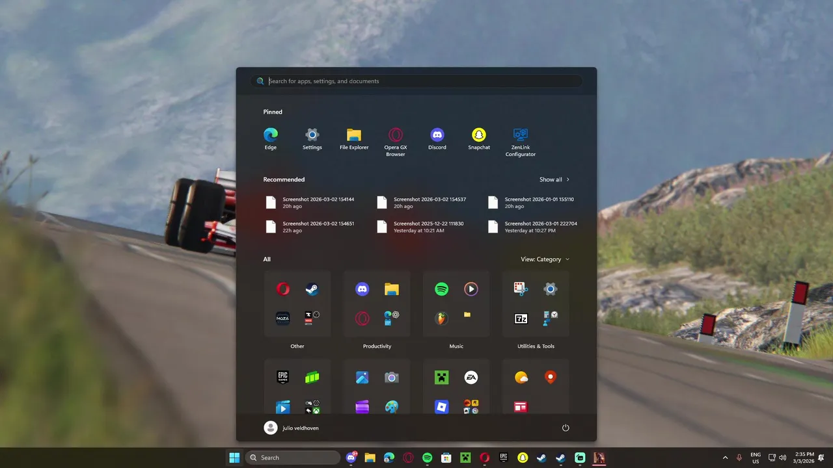
Task: Open Discord from the taskbar
Action: coord(351,458)
